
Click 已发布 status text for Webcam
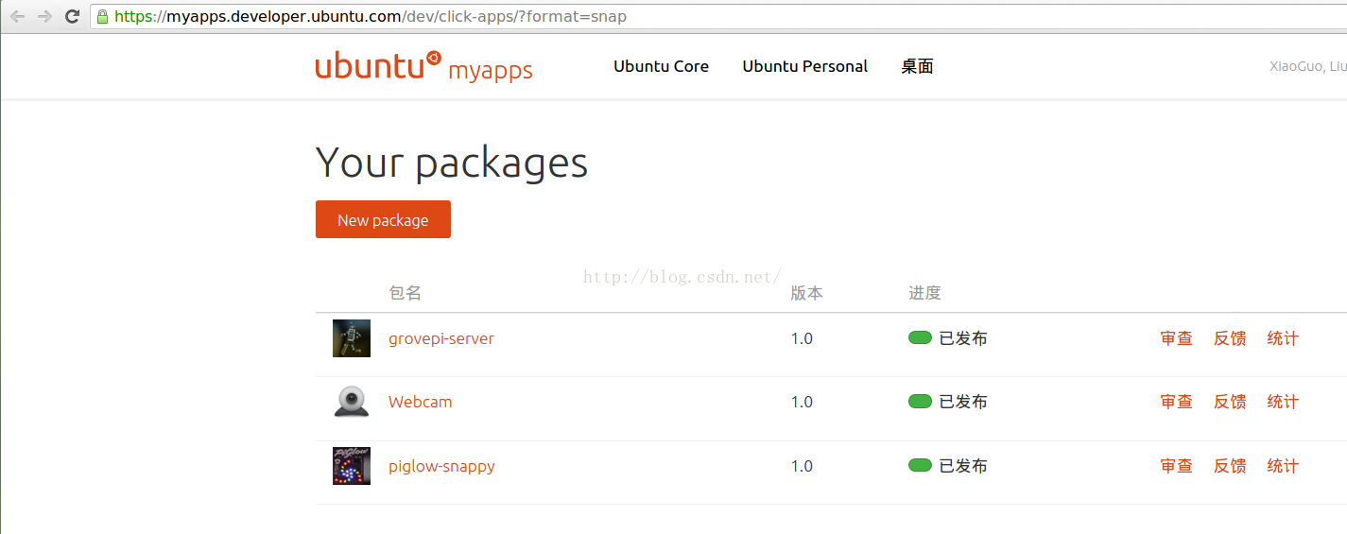coord(962,402)
